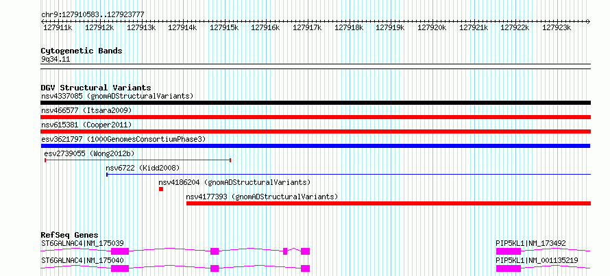The width and height of the screenshot is (610, 276).
Task: Open the nsv4177393 (gnomADStructuralVariants) label
Action: point(263,197)
